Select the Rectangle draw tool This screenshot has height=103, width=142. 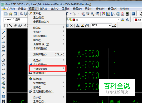coord(3,51)
